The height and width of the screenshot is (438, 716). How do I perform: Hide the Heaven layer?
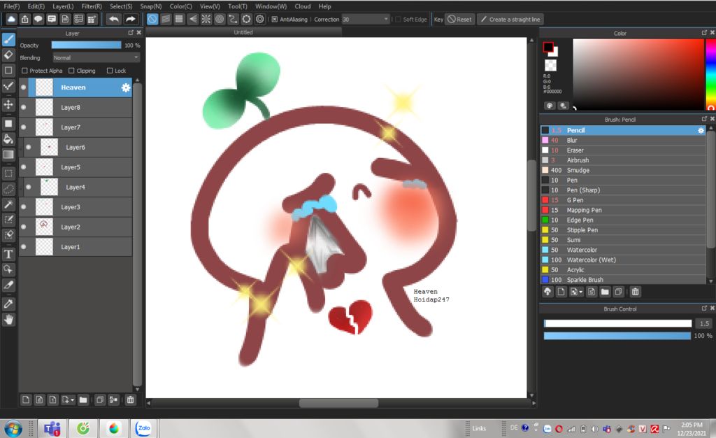[x=23, y=87]
